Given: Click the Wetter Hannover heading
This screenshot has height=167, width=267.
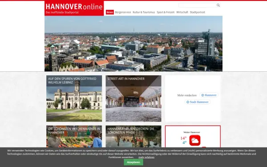Looking at the screenshot, I should [x=191, y=132].
